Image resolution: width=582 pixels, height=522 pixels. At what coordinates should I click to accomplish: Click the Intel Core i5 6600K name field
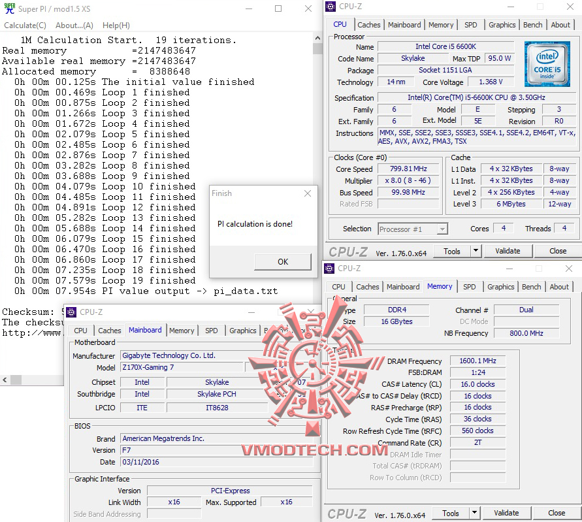coord(445,47)
